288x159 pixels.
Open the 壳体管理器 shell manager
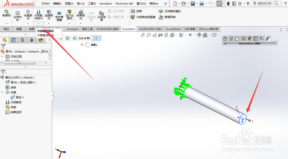tap(59, 16)
